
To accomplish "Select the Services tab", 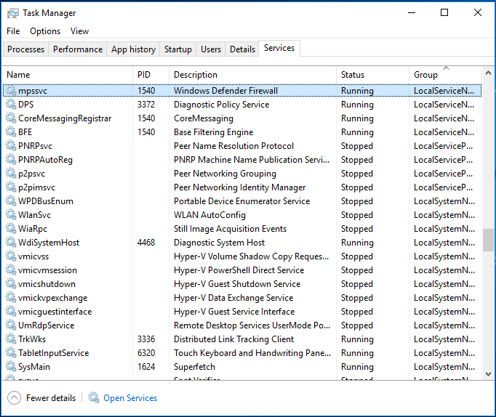I will coord(279,48).
